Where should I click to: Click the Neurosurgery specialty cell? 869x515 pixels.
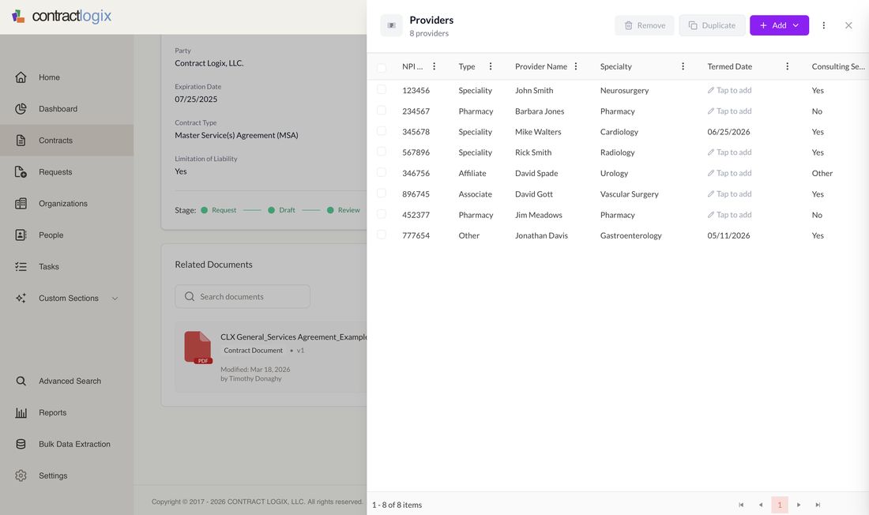pyautogui.click(x=625, y=90)
